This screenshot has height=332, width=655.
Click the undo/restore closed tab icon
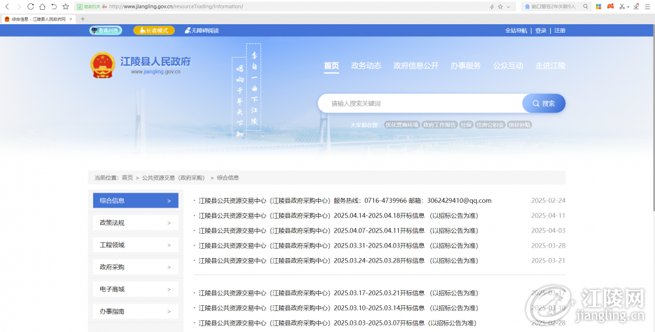coord(54,7)
